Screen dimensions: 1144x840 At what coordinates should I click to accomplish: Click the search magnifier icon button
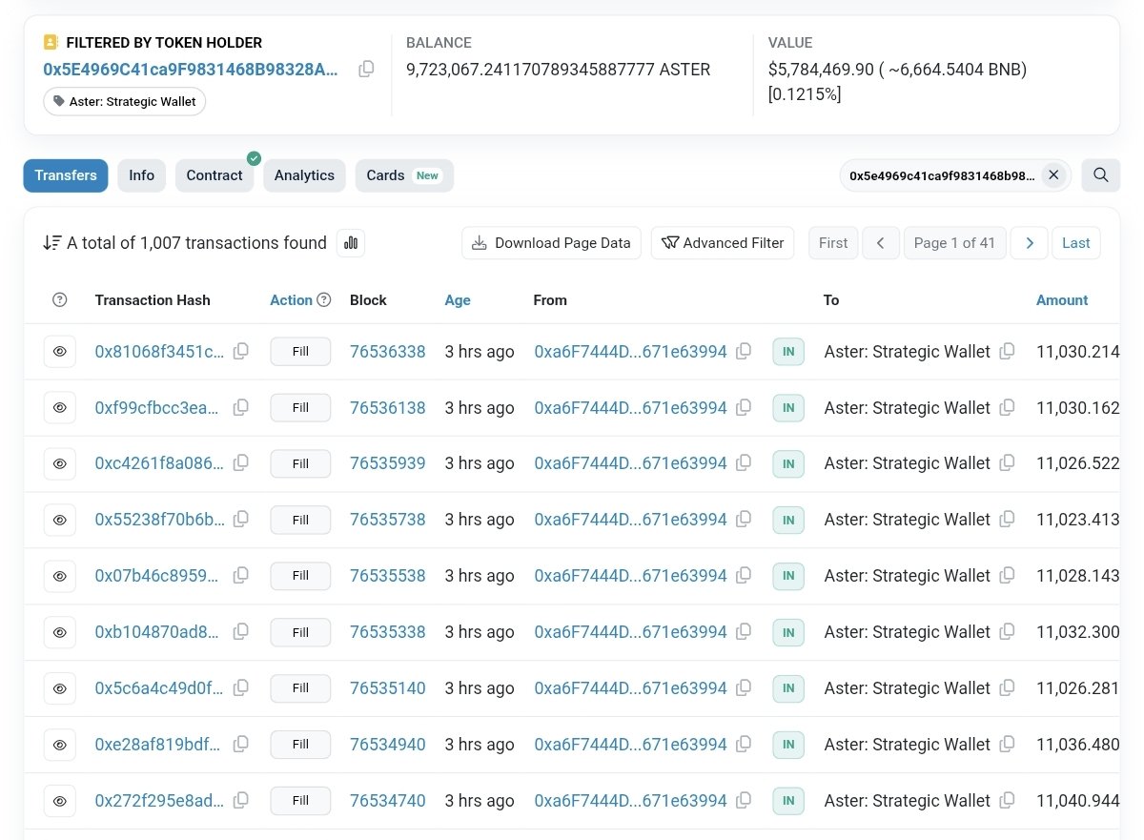[x=1100, y=175]
